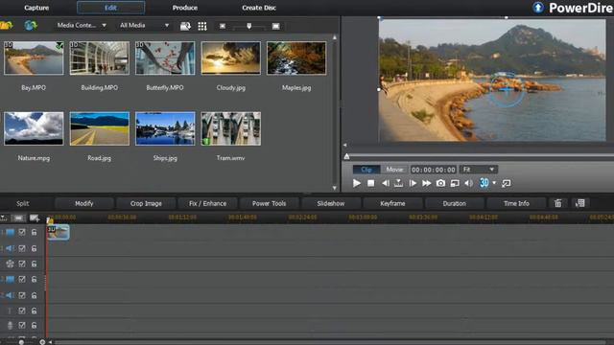Viewport: 614px width, 345px height.
Task: Undock the preview window
Action: [506, 183]
